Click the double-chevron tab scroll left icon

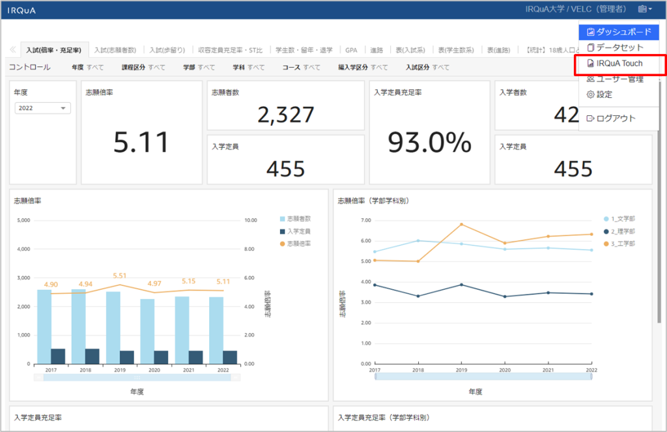[x=12, y=50]
